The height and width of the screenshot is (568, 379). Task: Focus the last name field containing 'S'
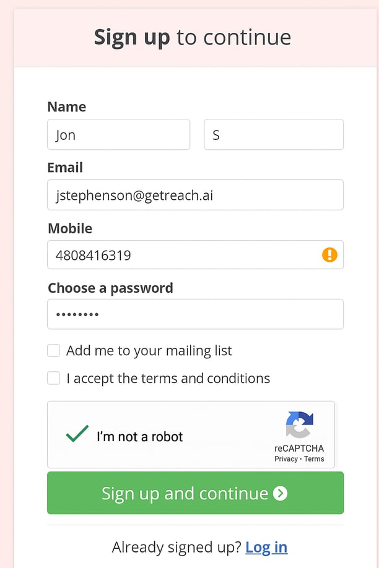[x=273, y=134]
